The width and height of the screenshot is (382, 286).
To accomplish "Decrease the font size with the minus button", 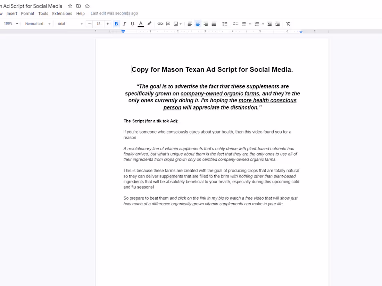I will coord(89,24).
